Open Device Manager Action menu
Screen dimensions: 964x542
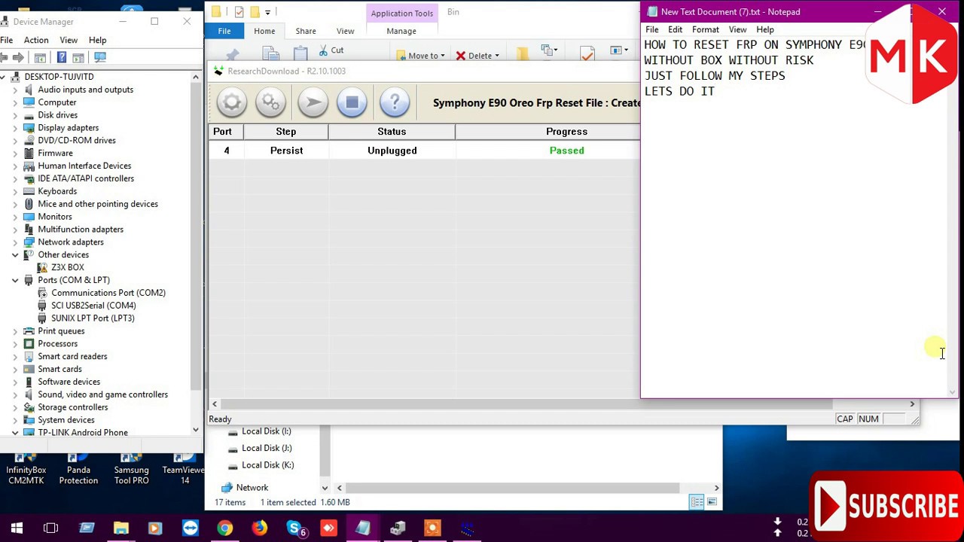36,40
